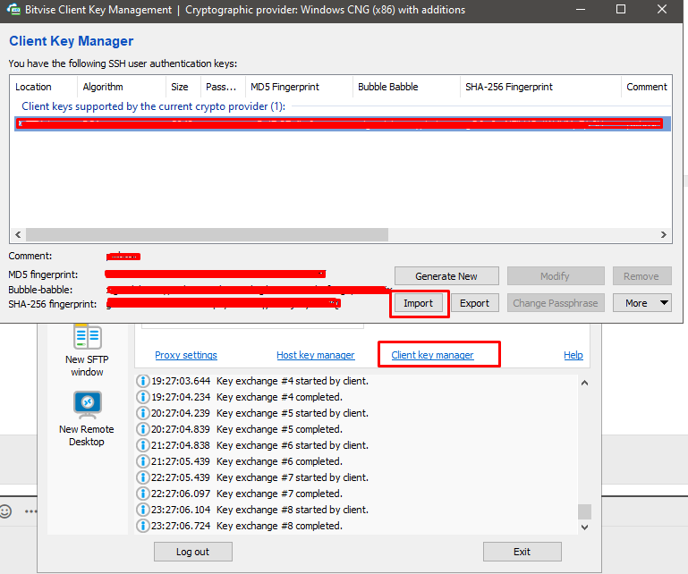
Task: Open Proxy settings link
Action: [x=186, y=355]
